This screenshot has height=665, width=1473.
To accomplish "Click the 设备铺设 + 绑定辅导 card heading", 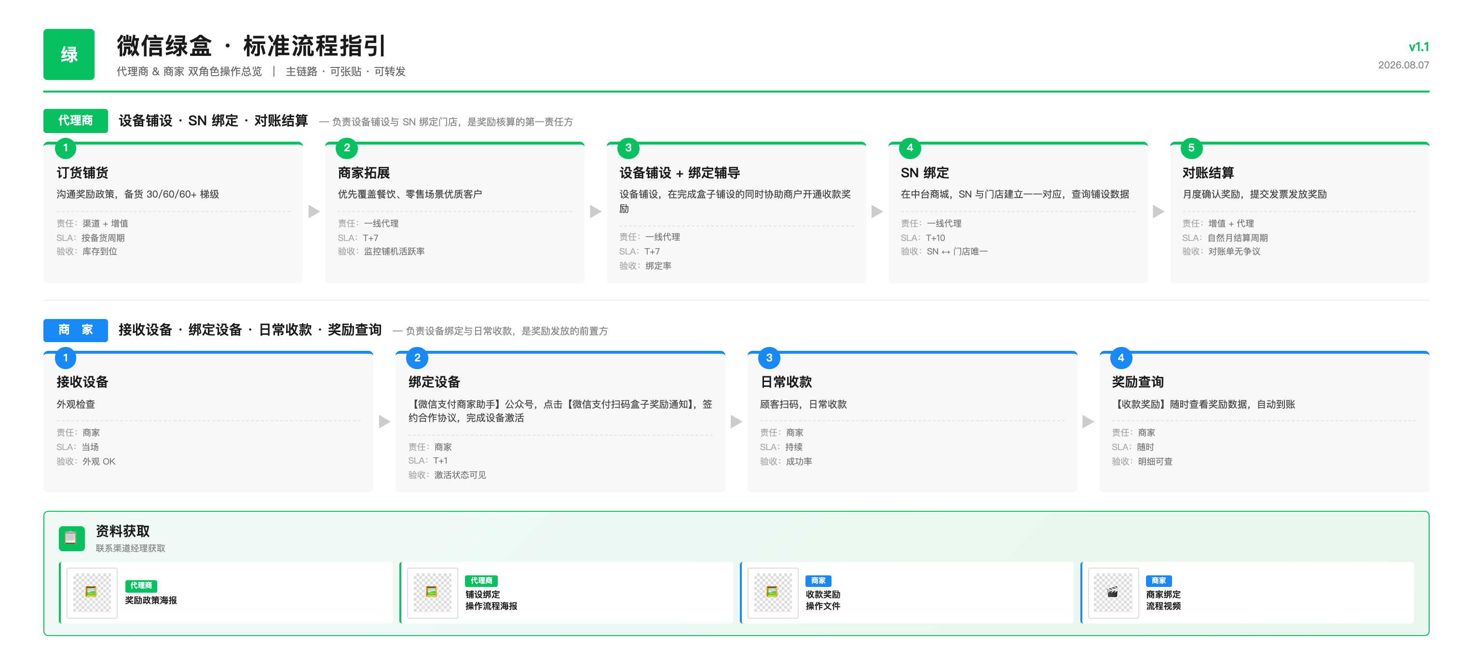I will (679, 173).
